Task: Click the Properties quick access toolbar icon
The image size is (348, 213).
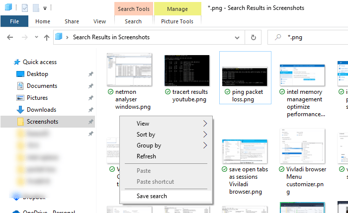Action: point(25,8)
